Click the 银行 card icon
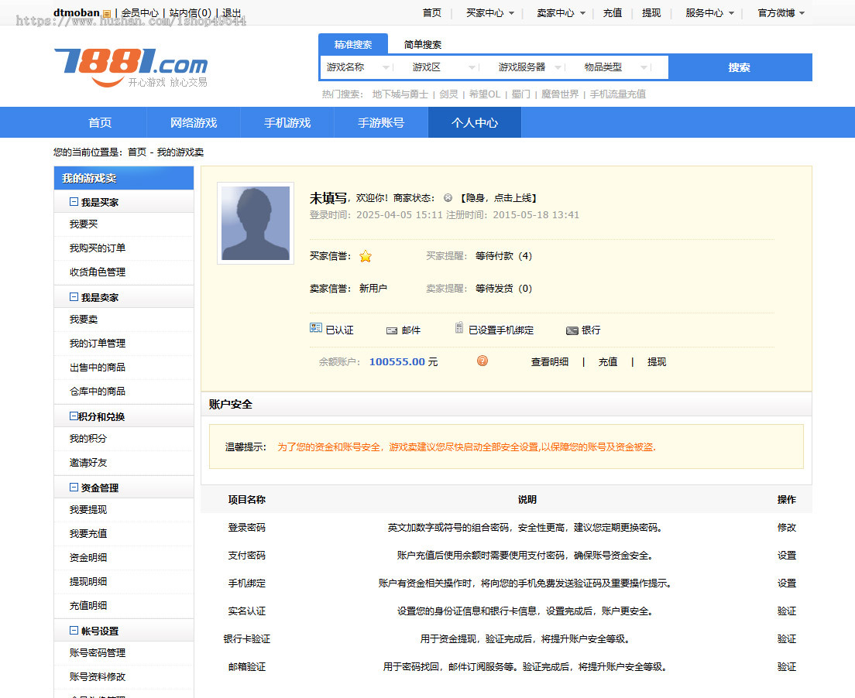The height and width of the screenshot is (698, 855). click(572, 330)
